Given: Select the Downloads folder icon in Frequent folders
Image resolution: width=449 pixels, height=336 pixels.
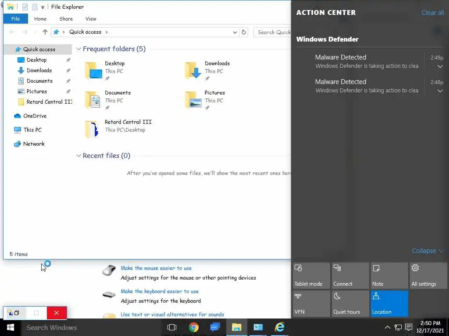Looking at the screenshot, I should [x=193, y=70].
